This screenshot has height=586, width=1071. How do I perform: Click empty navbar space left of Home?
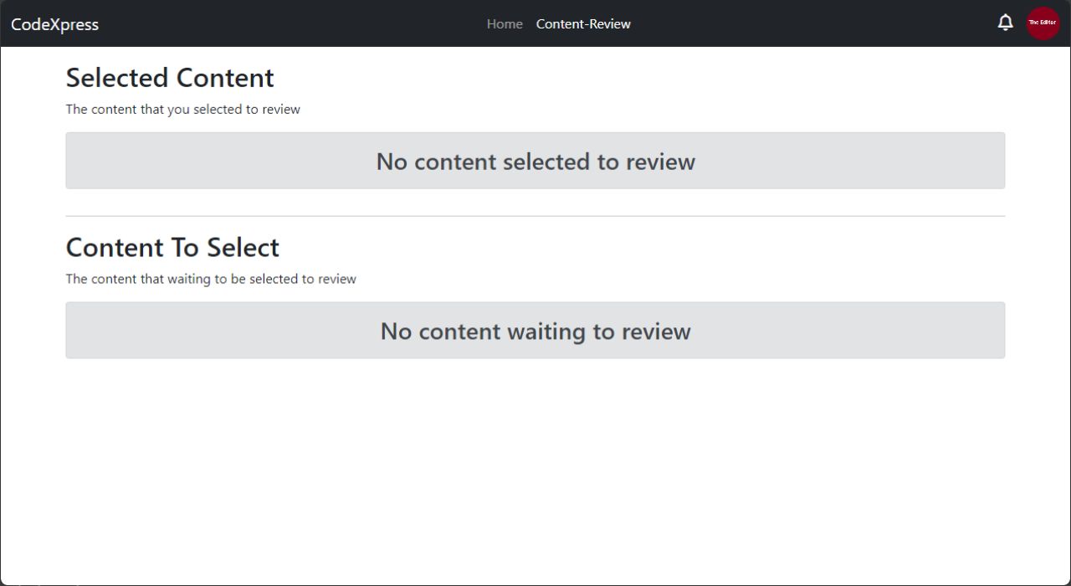(293, 23)
